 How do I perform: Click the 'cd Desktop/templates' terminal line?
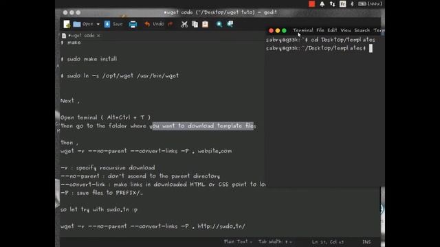320,40
